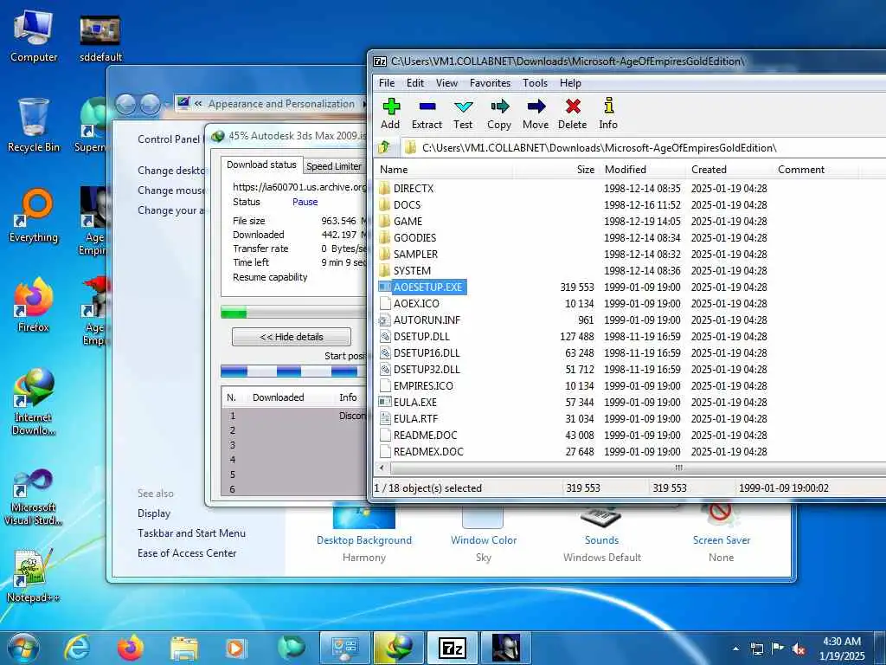Open Recycle Bin desktop icon
The width and height of the screenshot is (886, 665).
34,125
